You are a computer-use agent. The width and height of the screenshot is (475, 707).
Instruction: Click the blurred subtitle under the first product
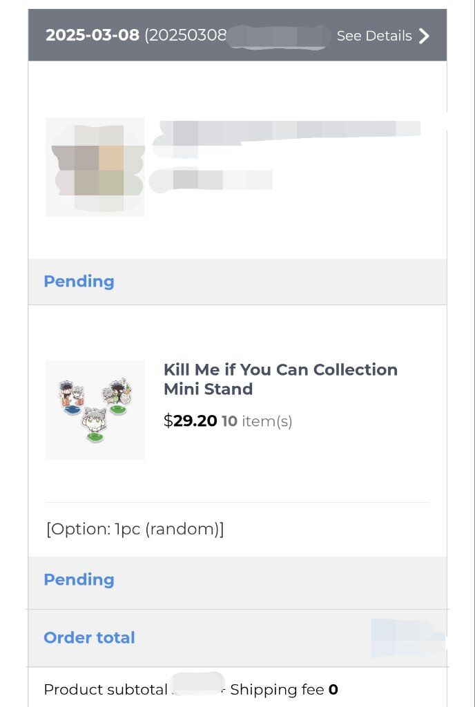pos(212,180)
